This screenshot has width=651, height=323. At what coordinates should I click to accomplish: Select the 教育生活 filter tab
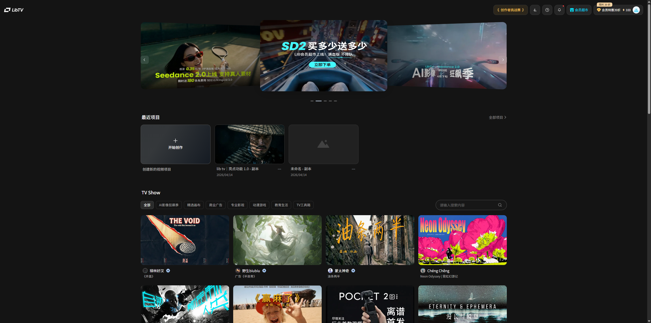point(281,205)
